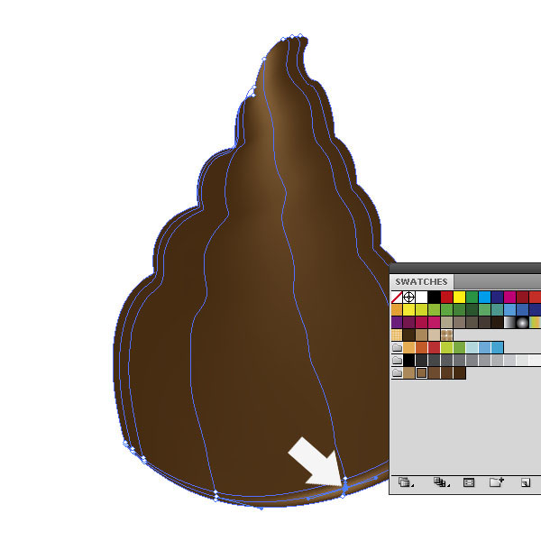Pick the cyan blue swatch in top row

484,297
